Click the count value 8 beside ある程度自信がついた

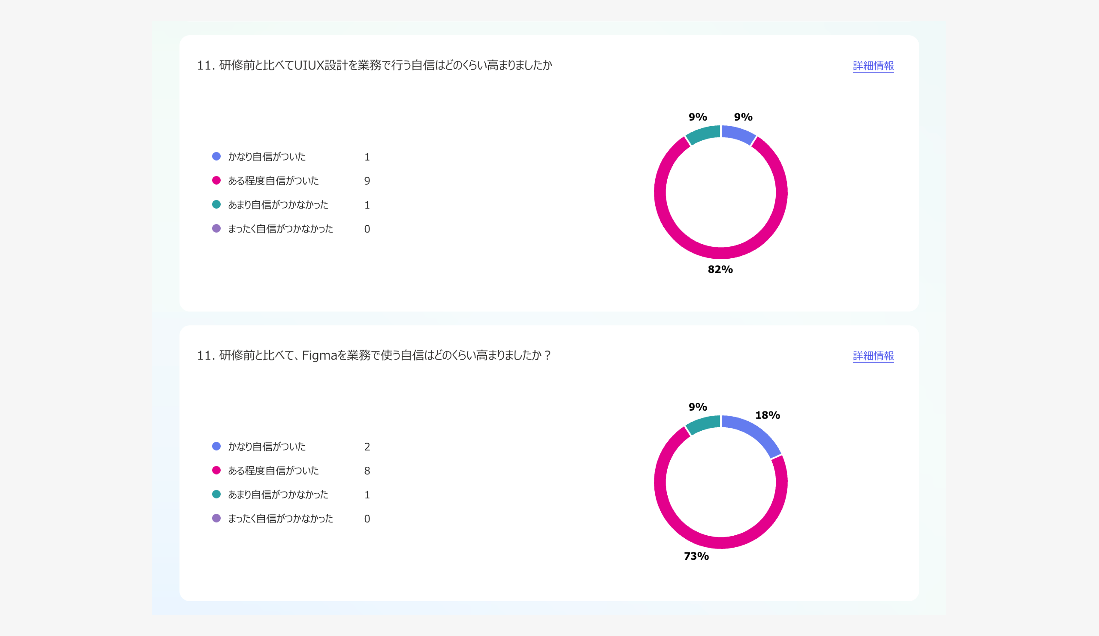pyautogui.click(x=367, y=470)
